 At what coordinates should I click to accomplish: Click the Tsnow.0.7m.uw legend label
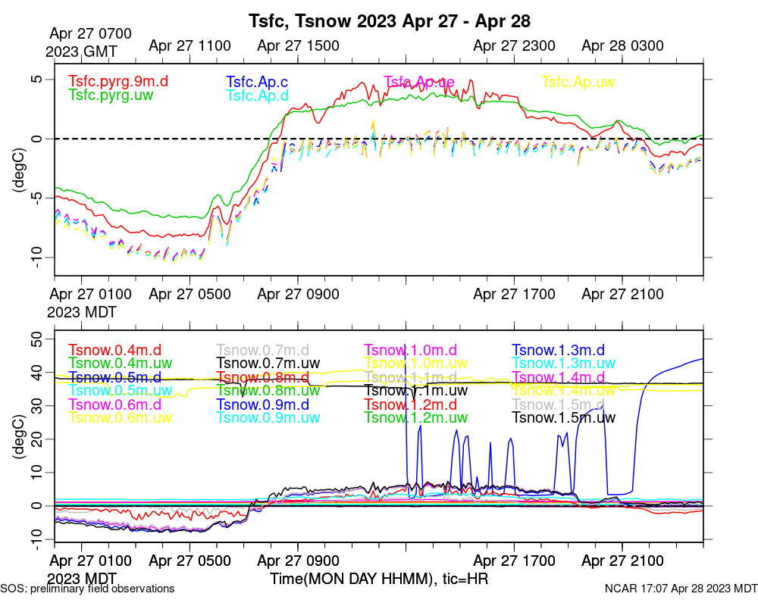coord(268,363)
